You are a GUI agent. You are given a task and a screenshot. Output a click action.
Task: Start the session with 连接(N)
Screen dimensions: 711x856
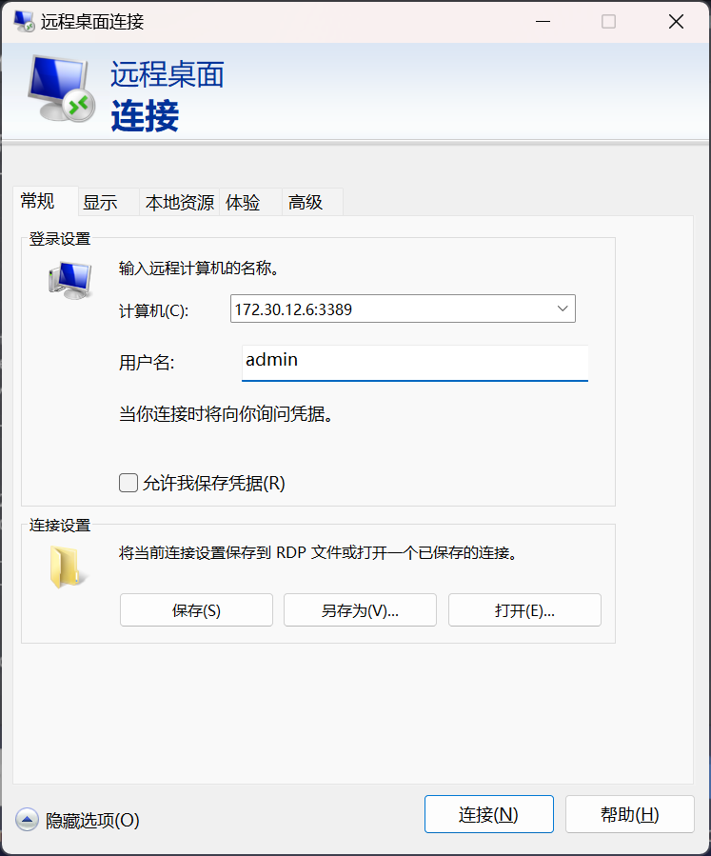point(489,814)
